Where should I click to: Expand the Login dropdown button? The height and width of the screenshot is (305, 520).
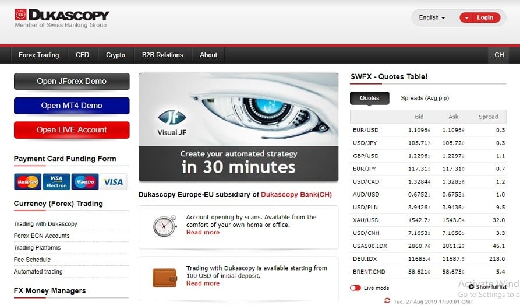[480, 17]
